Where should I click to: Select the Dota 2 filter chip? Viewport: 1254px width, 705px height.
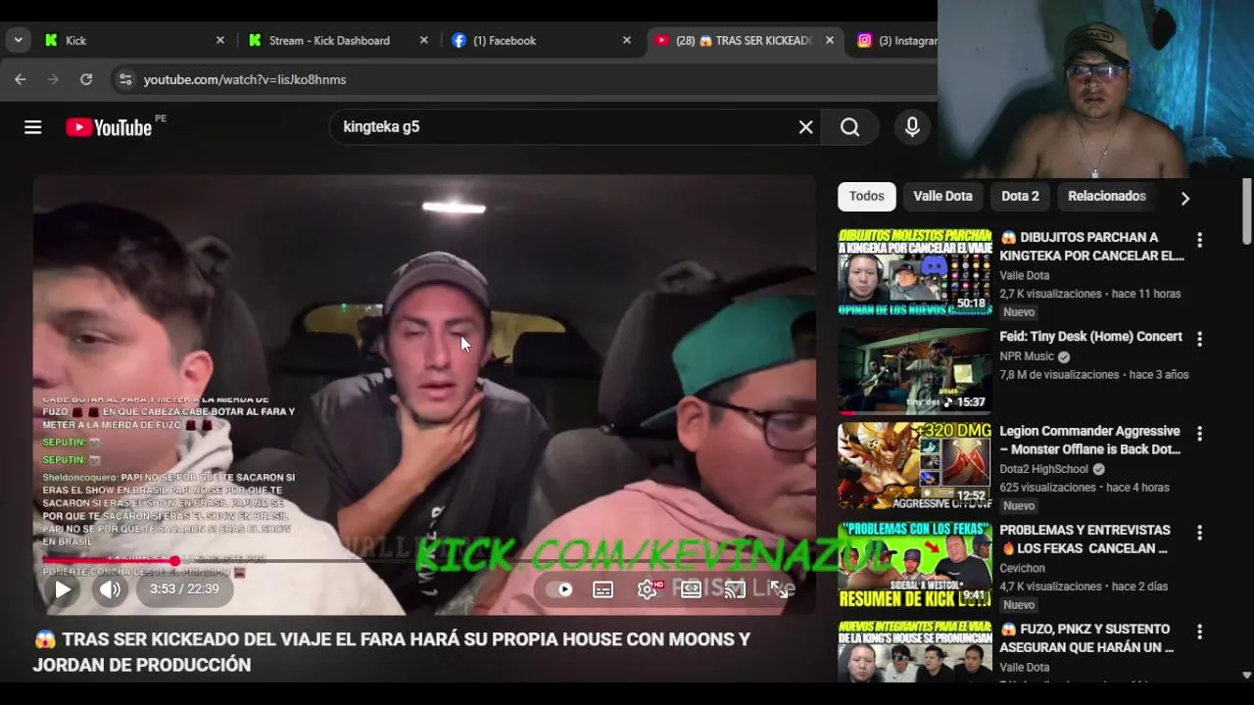(x=1020, y=196)
